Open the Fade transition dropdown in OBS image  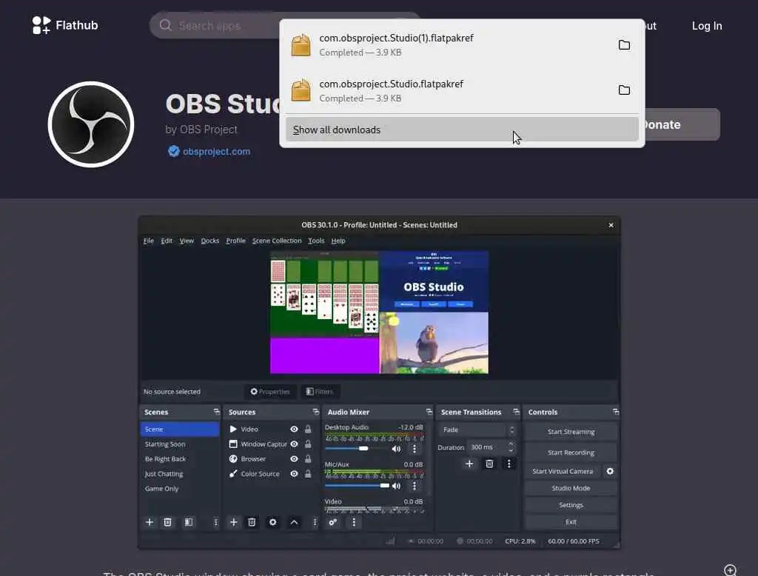(477, 429)
